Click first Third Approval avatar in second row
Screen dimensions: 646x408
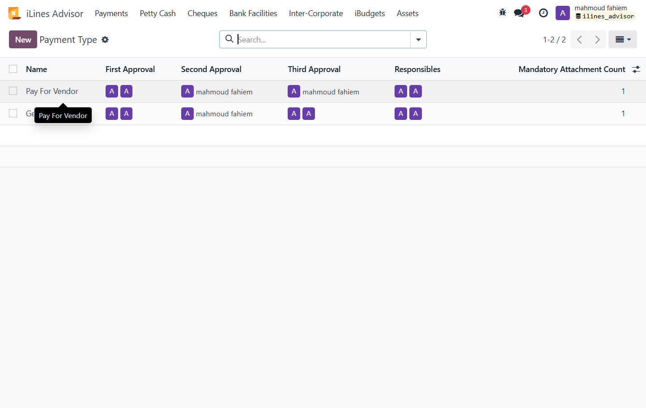point(294,114)
